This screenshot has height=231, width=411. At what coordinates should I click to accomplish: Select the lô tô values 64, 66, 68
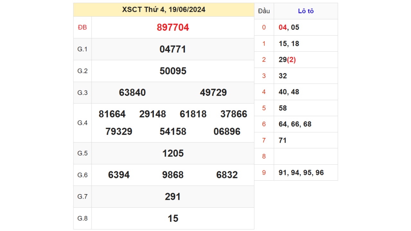coord(295,124)
